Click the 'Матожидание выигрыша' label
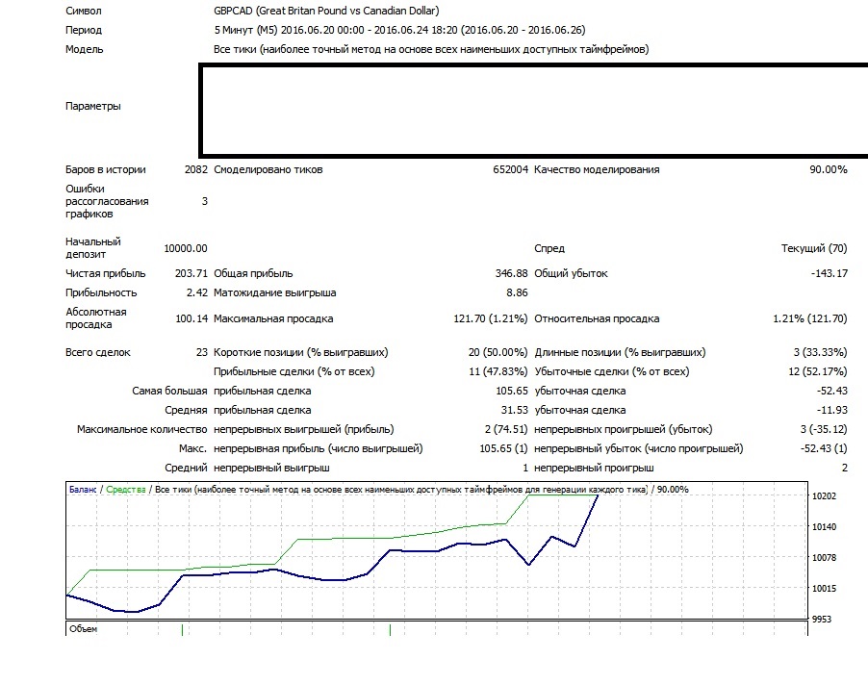 (274, 292)
